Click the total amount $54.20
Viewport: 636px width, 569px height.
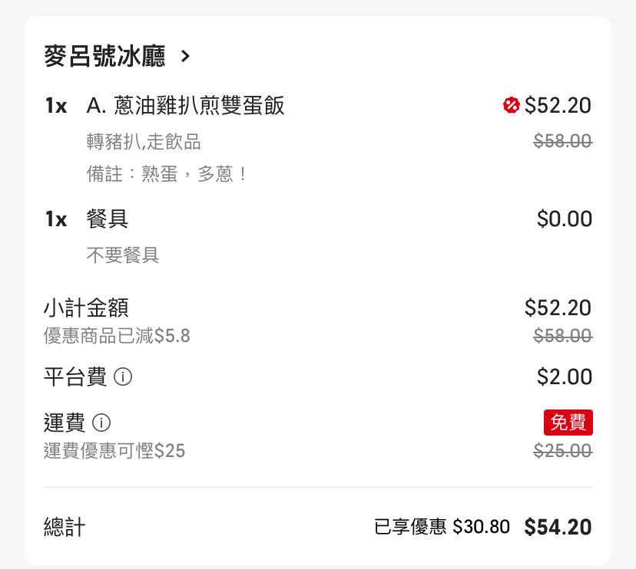point(558,527)
